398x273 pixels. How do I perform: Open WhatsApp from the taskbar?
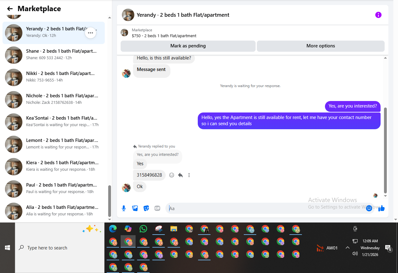click(143, 229)
